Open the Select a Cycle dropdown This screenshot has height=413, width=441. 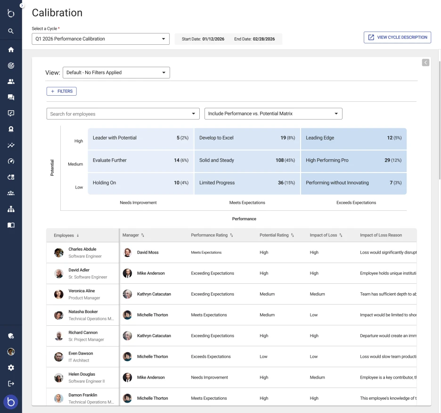[100, 39]
